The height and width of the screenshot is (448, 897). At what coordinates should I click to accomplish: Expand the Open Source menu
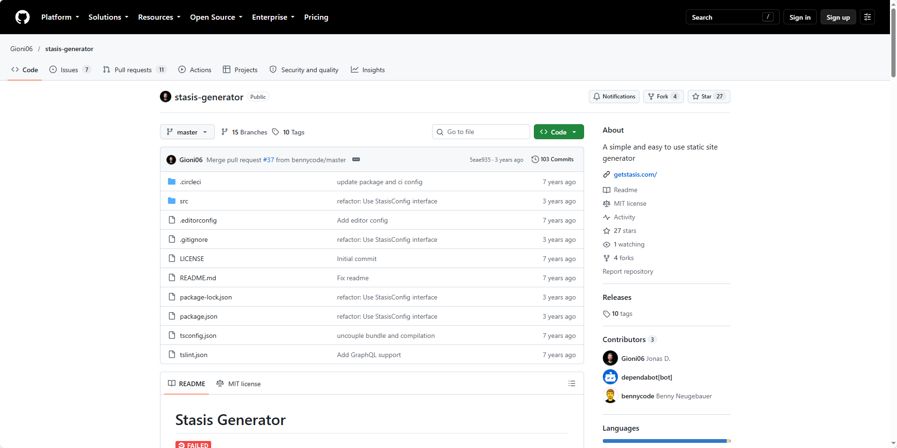click(x=216, y=17)
